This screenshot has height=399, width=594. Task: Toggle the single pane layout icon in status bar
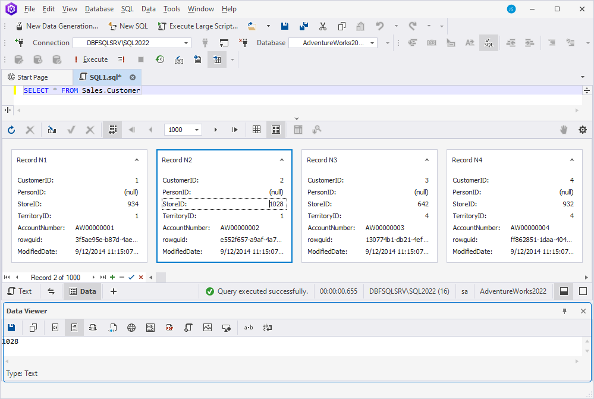(x=583, y=291)
